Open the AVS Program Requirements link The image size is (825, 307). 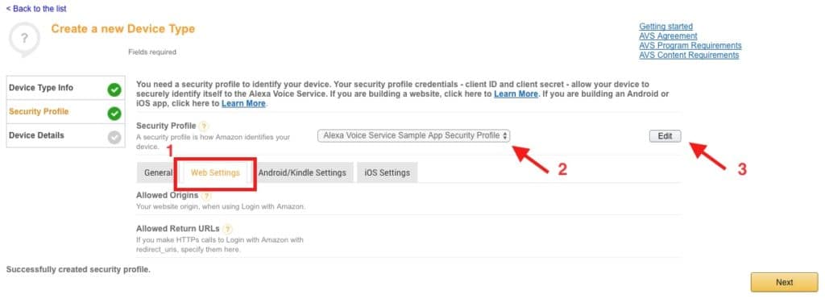click(x=690, y=45)
